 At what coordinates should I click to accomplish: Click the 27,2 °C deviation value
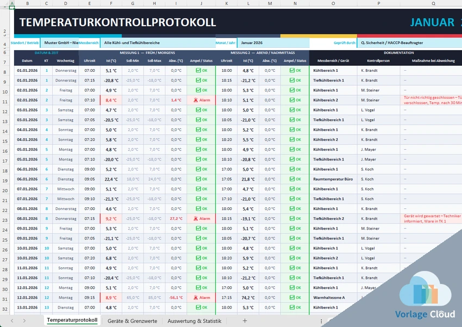point(176,219)
